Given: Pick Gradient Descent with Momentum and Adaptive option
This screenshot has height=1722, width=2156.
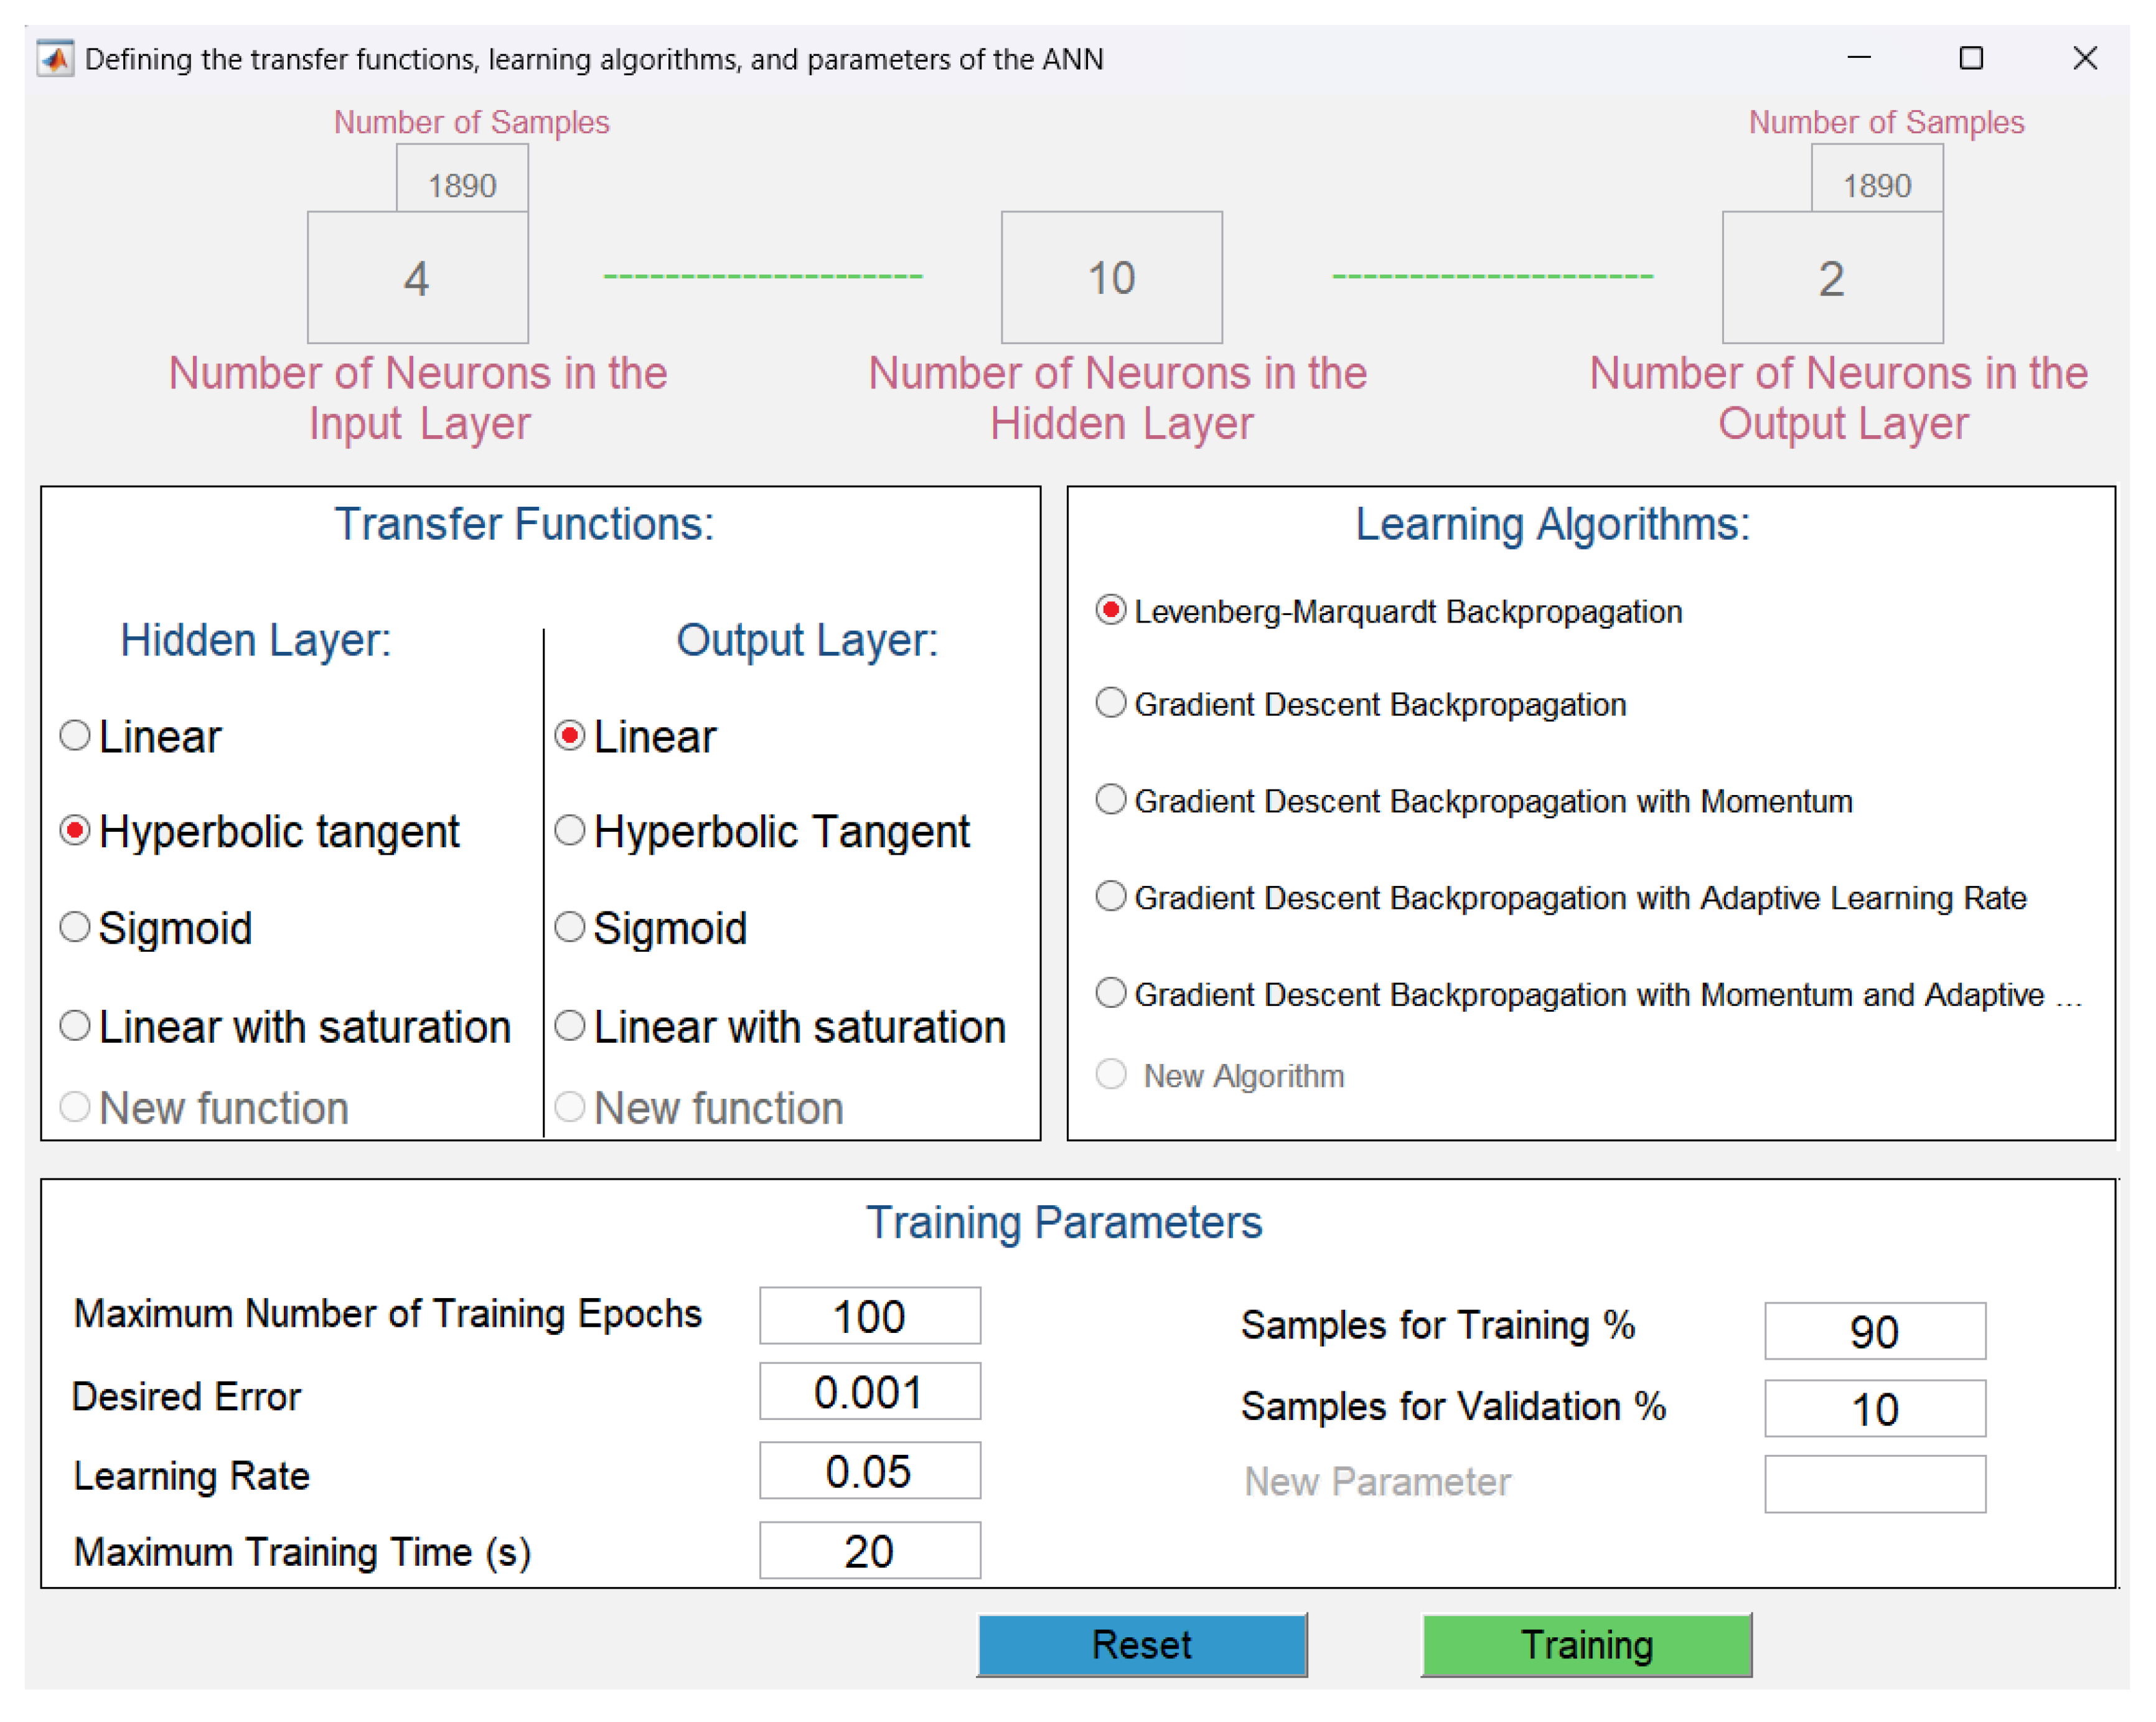Looking at the screenshot, I should click(x=1111, y=994).
